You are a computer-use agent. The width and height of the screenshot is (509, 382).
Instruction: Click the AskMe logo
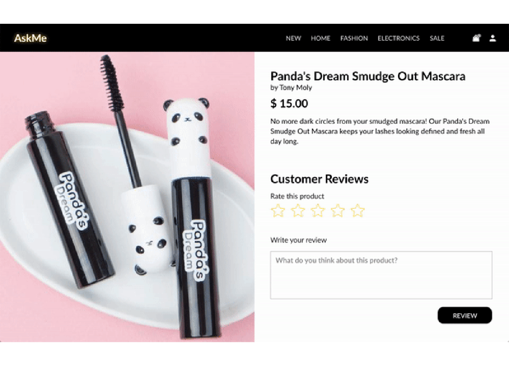coord(31,38)
